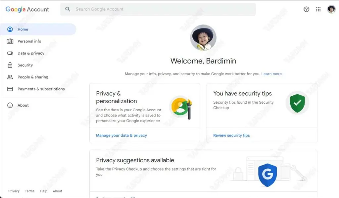Click the Privacy & personalization illustration icon

[x=181, y=108]
